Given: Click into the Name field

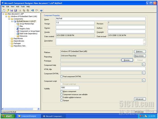Looking at the screenshot, I should click(x=101, y=19).
